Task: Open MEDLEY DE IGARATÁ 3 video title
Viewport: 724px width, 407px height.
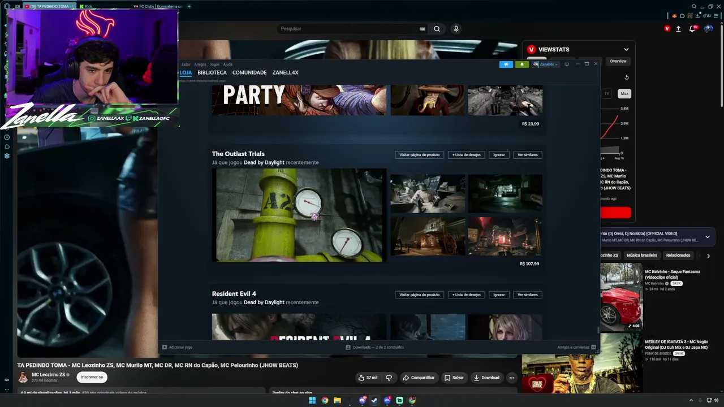Action: click(676, 344)
